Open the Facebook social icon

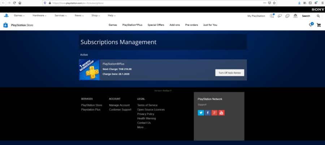click(208, 112)
